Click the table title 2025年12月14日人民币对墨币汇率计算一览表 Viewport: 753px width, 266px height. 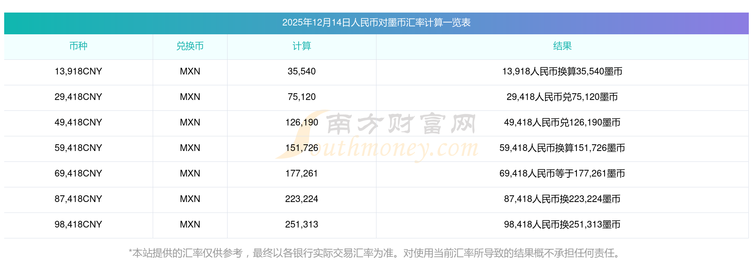click(376, 23)
